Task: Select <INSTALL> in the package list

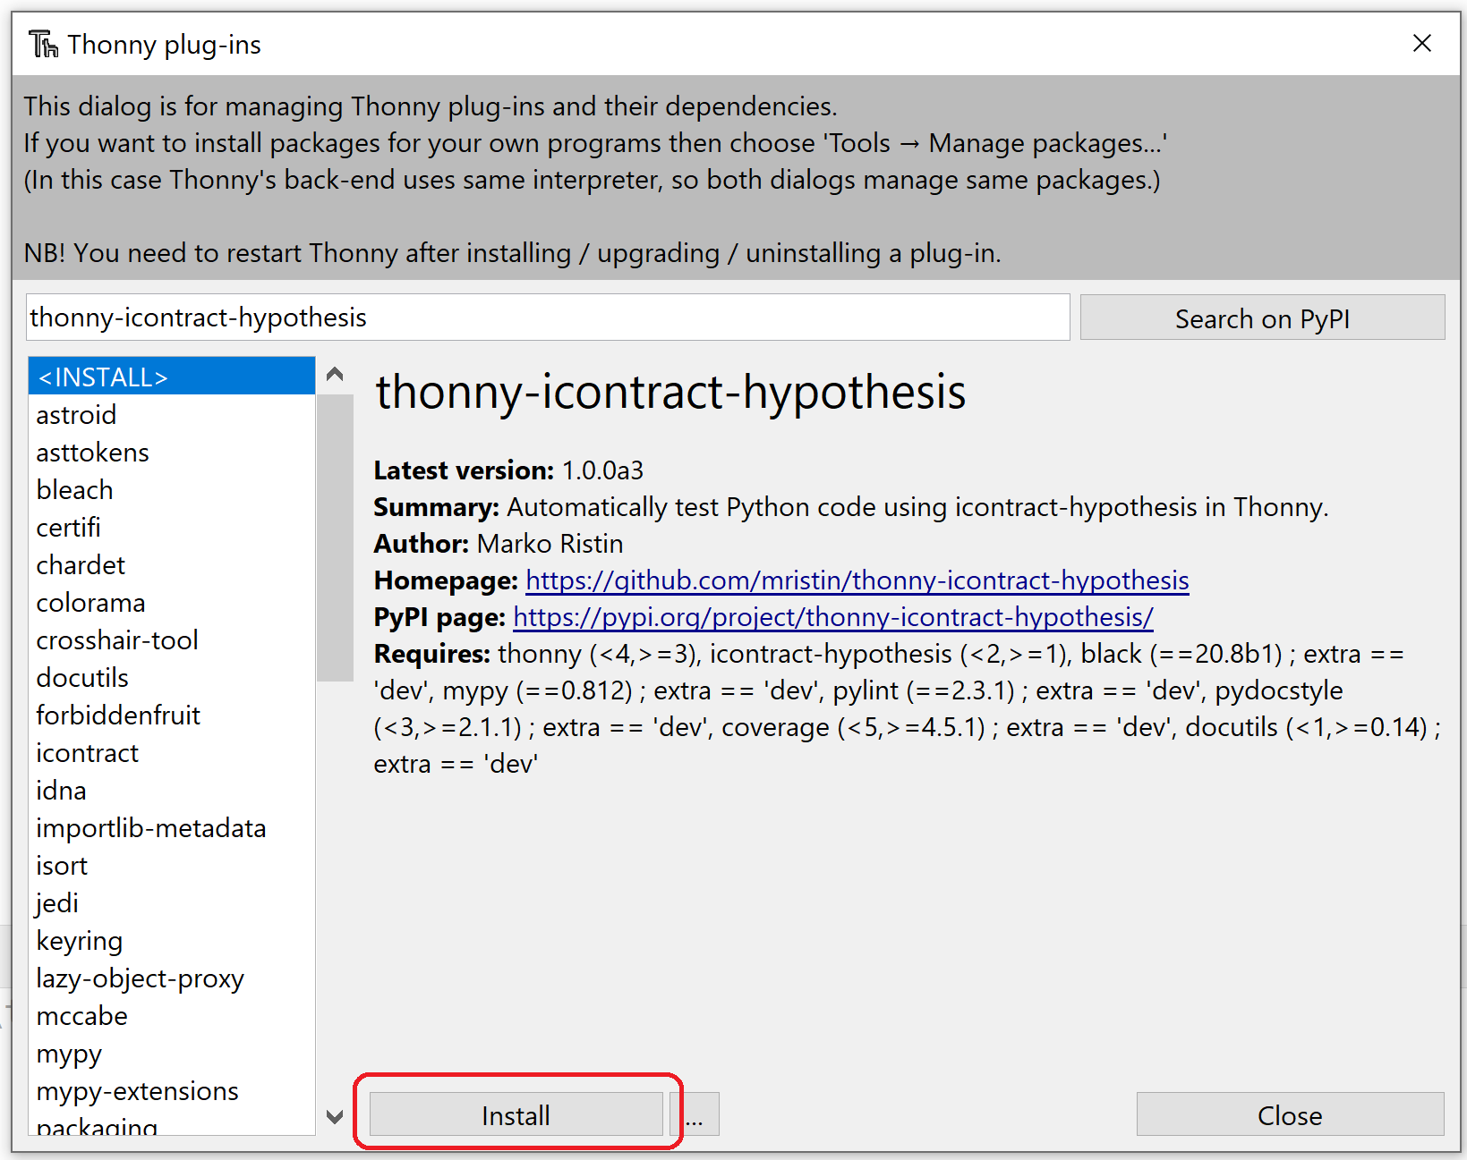Action: tap(172, 377)
